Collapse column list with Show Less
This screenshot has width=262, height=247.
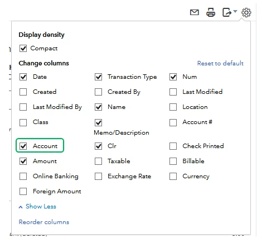(37, 206)
